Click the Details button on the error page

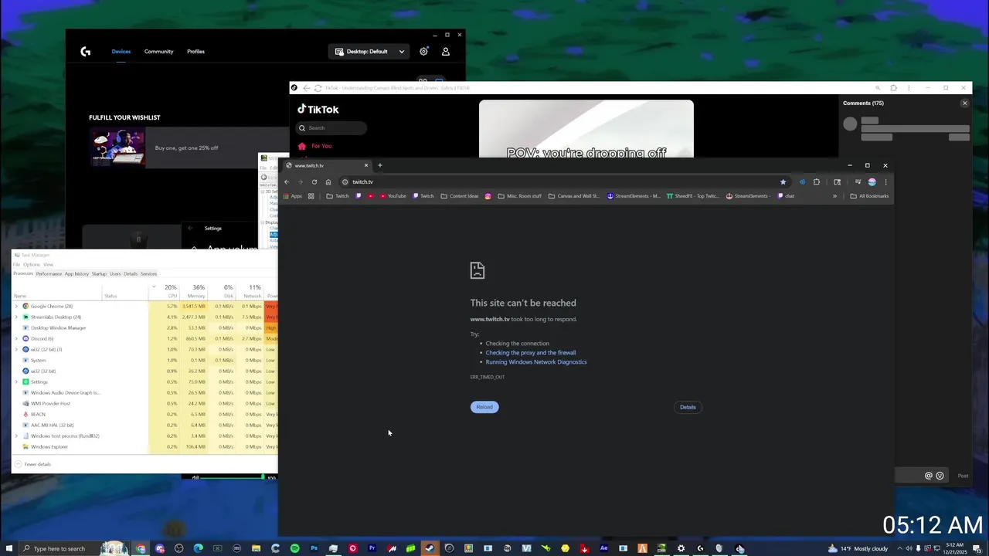(688, 407)
